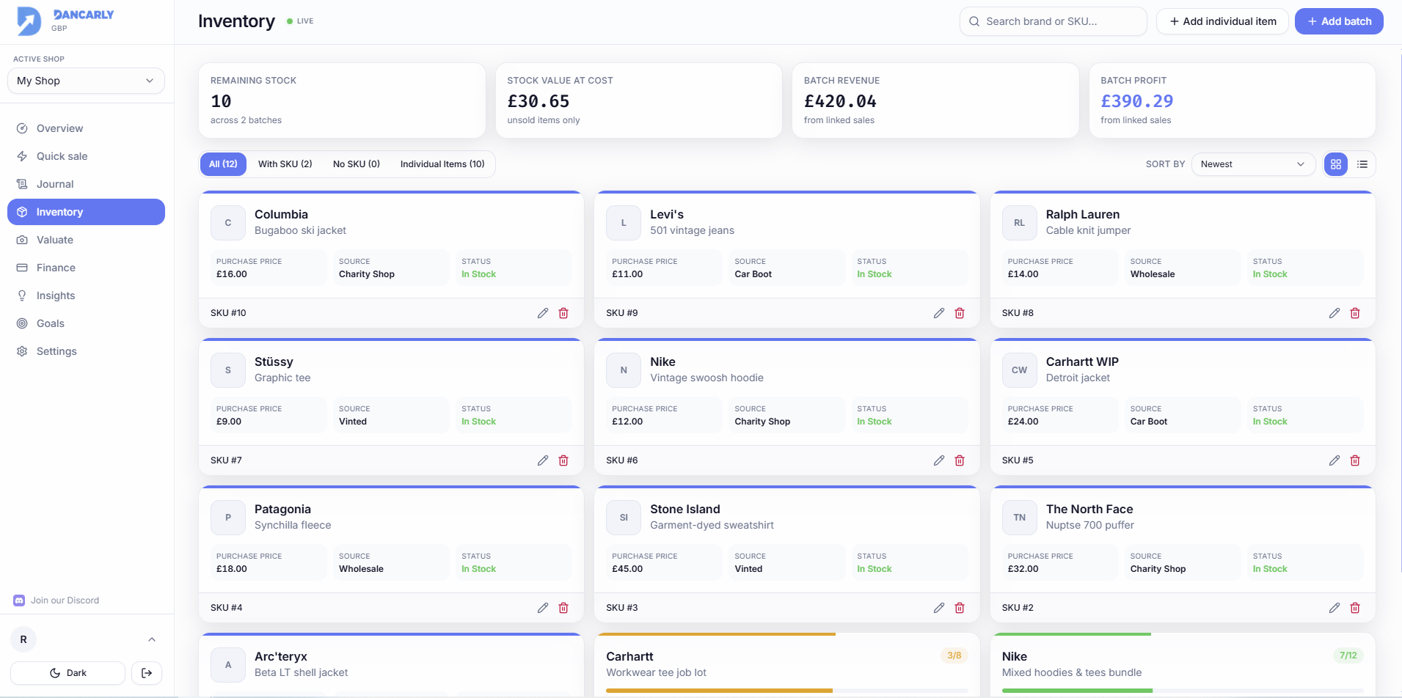
Task: Click the Remaining Stock 10 value
Action: [221, 101]
